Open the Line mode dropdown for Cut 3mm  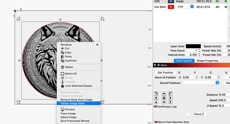[185, 7]
